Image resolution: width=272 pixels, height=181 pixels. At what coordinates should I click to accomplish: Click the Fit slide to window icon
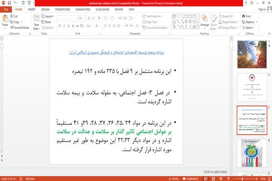point(269,179)
